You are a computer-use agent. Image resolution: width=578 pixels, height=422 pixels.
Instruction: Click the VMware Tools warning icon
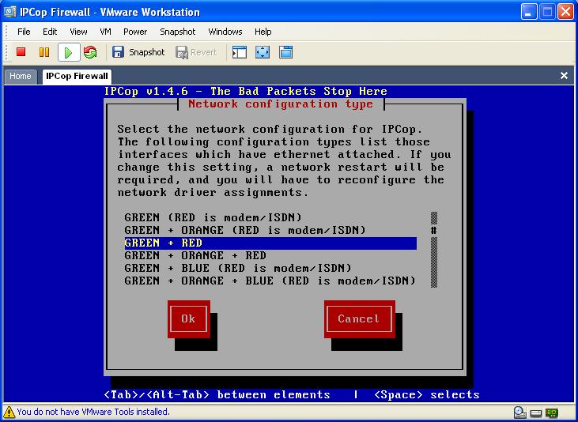[9, 412]
